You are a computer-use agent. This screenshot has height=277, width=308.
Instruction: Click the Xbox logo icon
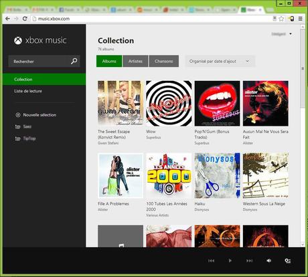coord(18,40)
